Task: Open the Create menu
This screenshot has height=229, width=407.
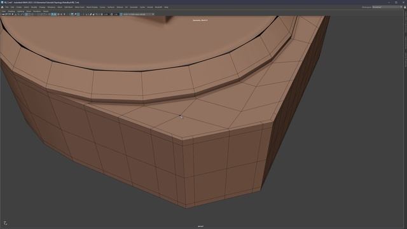Action: point(19,7)
